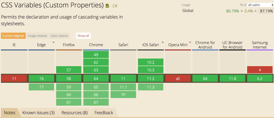The width and height of the screenshot is (274, 118).
Task: Select the Safari 11 cell
Action: click(123, 79)
